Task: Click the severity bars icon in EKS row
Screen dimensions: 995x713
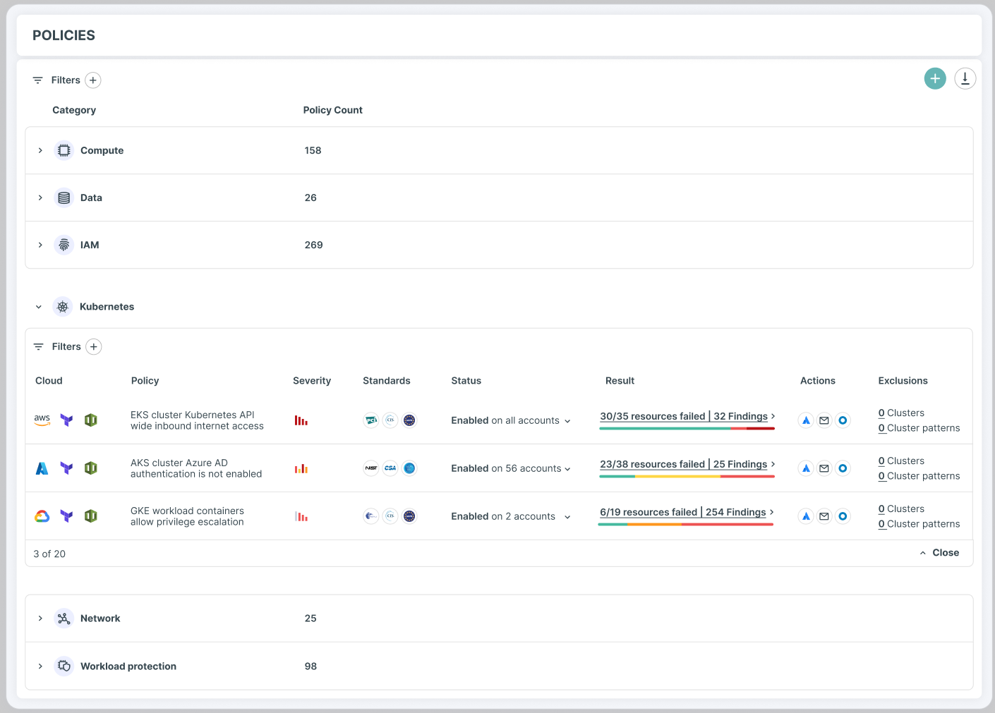Action: coord(301,420)
